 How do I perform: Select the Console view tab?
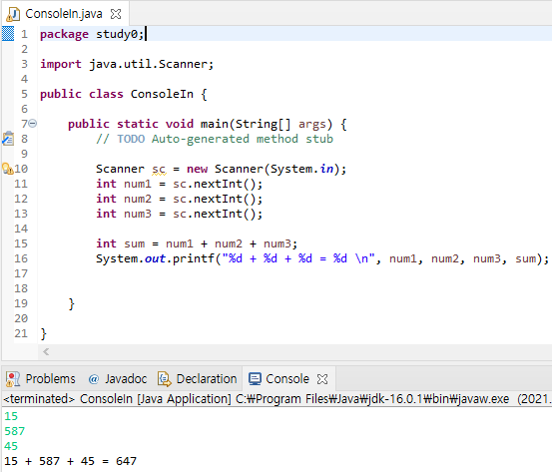287,379
